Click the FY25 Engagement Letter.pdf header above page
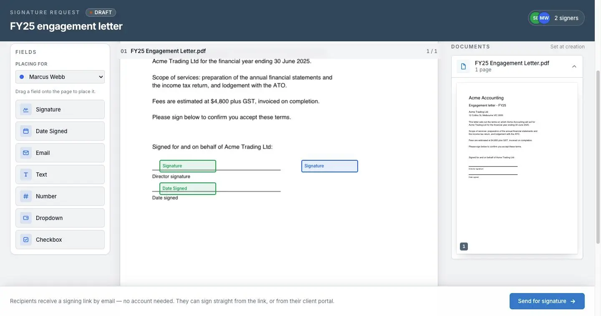Image resolution: width=601 pixels, height=316 pixels. pos(168,51)
